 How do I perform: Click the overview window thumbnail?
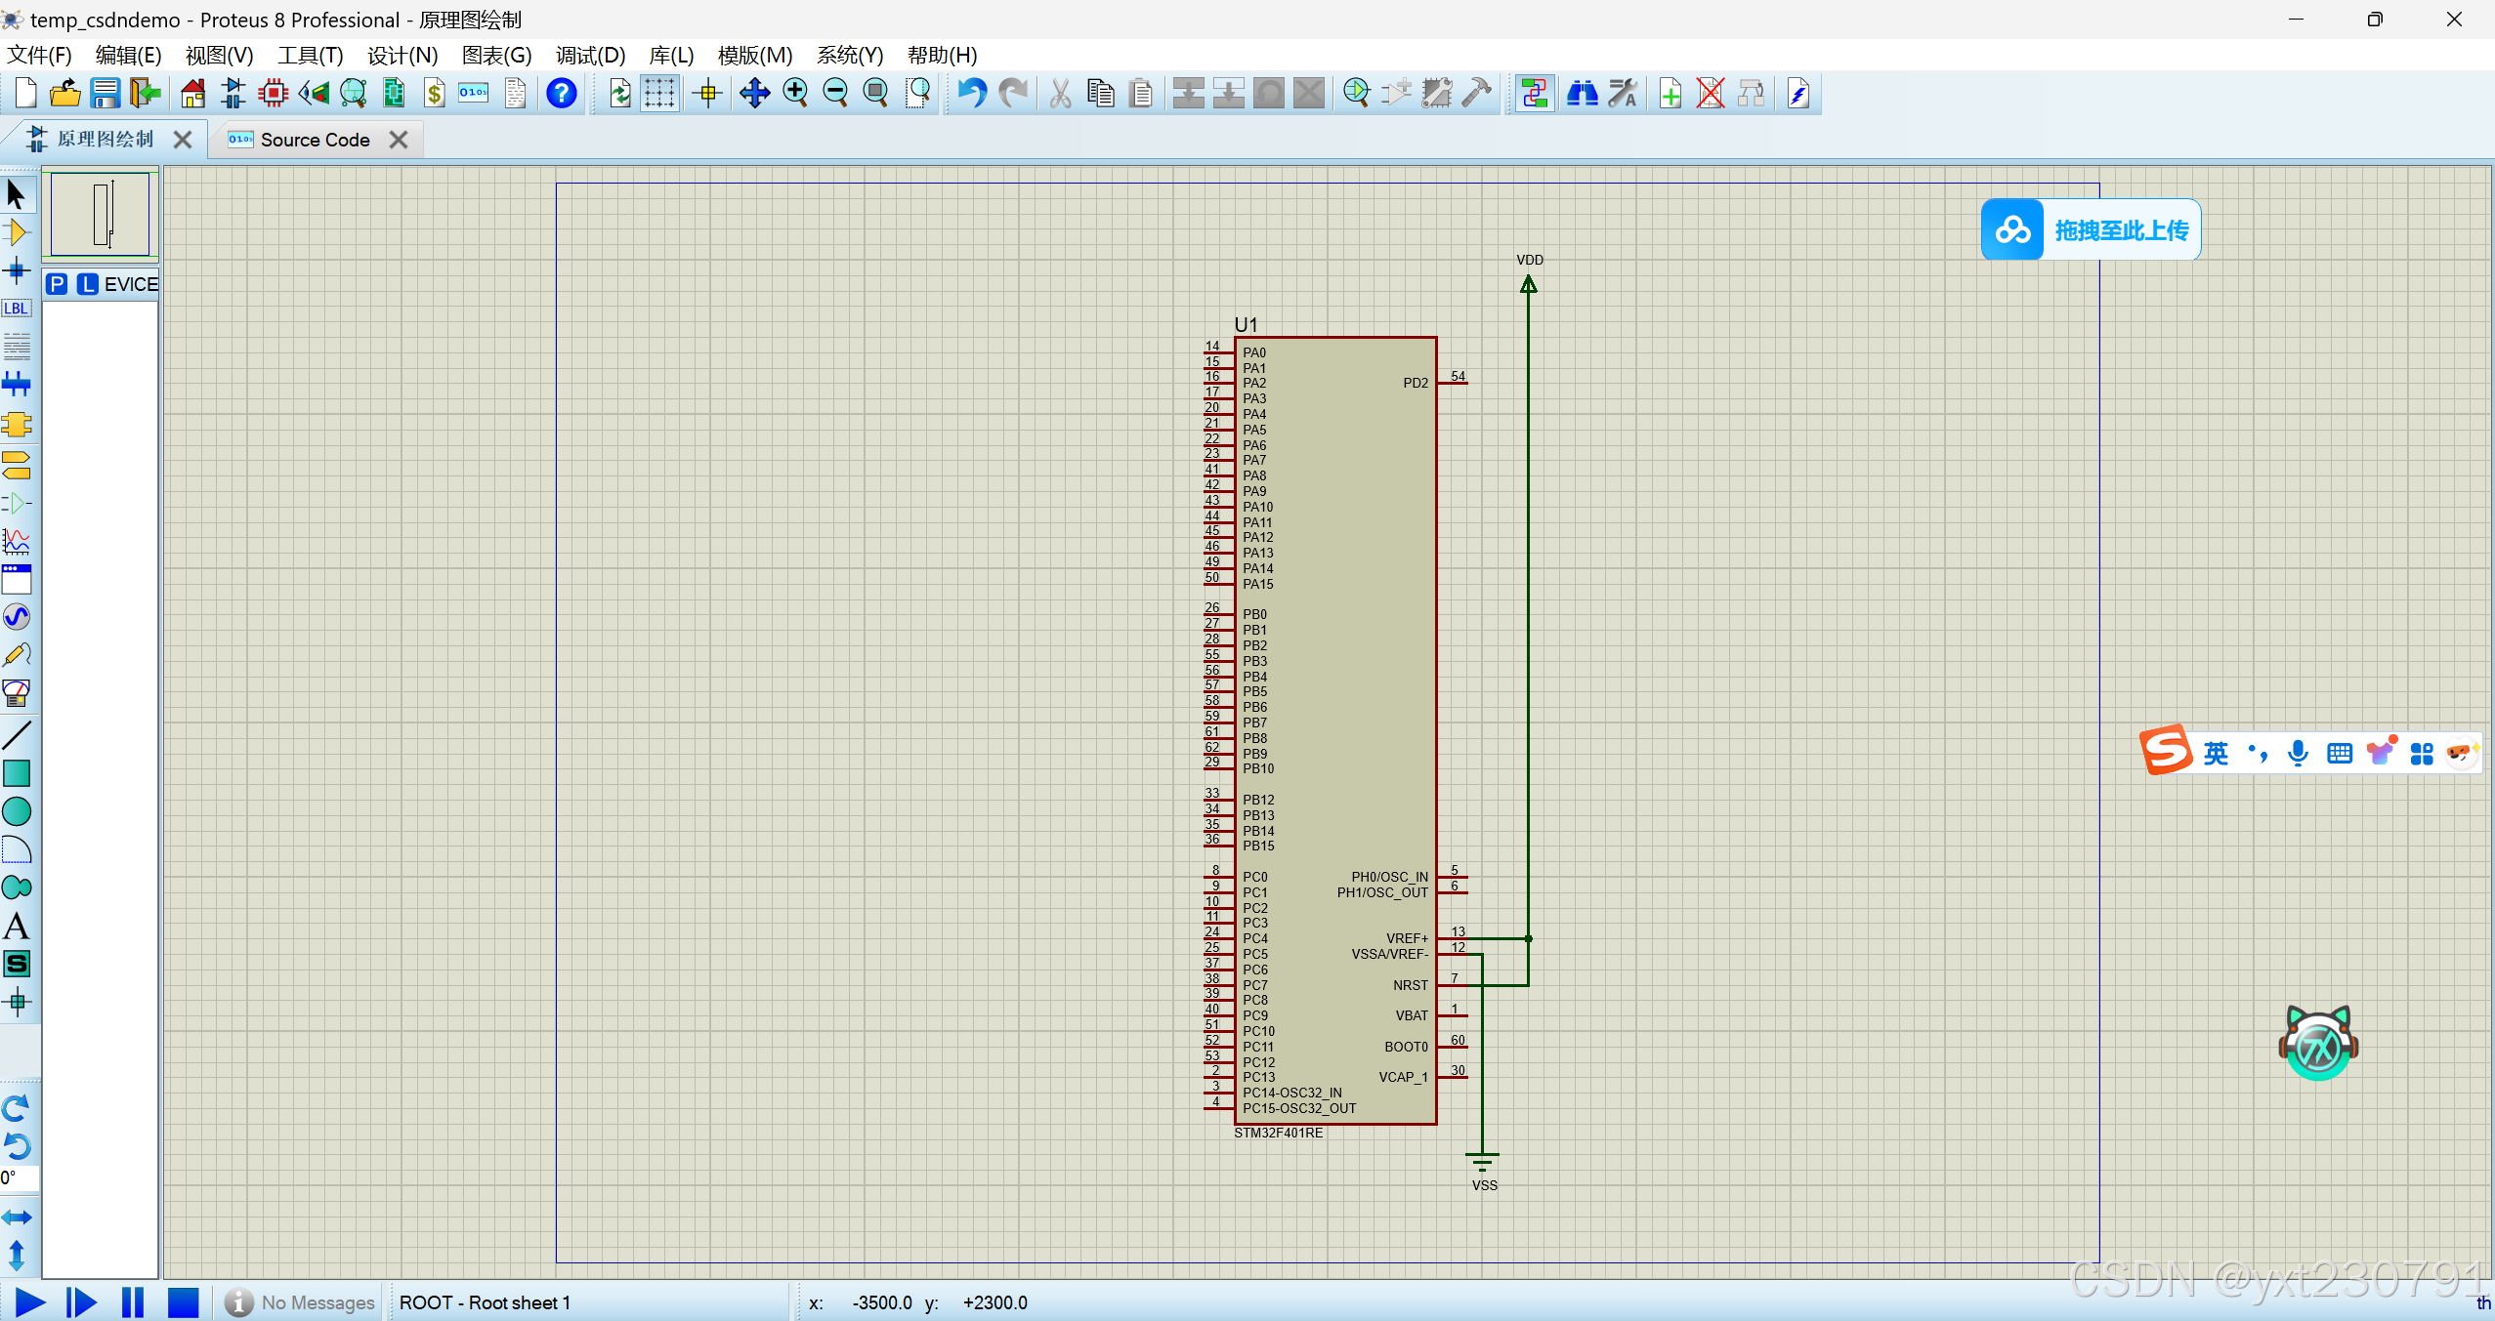pyautogui.click(x=101, y=214)
